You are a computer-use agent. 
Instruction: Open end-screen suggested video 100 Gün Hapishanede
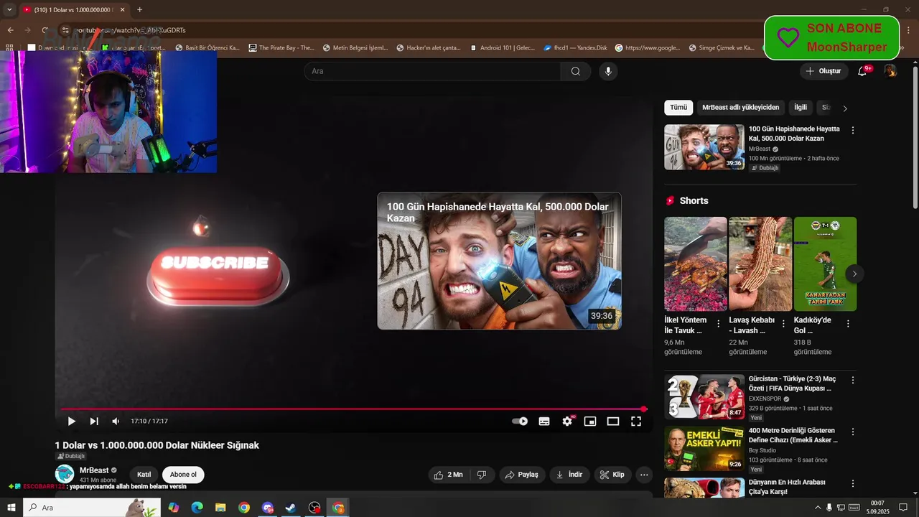coord(499,261)
